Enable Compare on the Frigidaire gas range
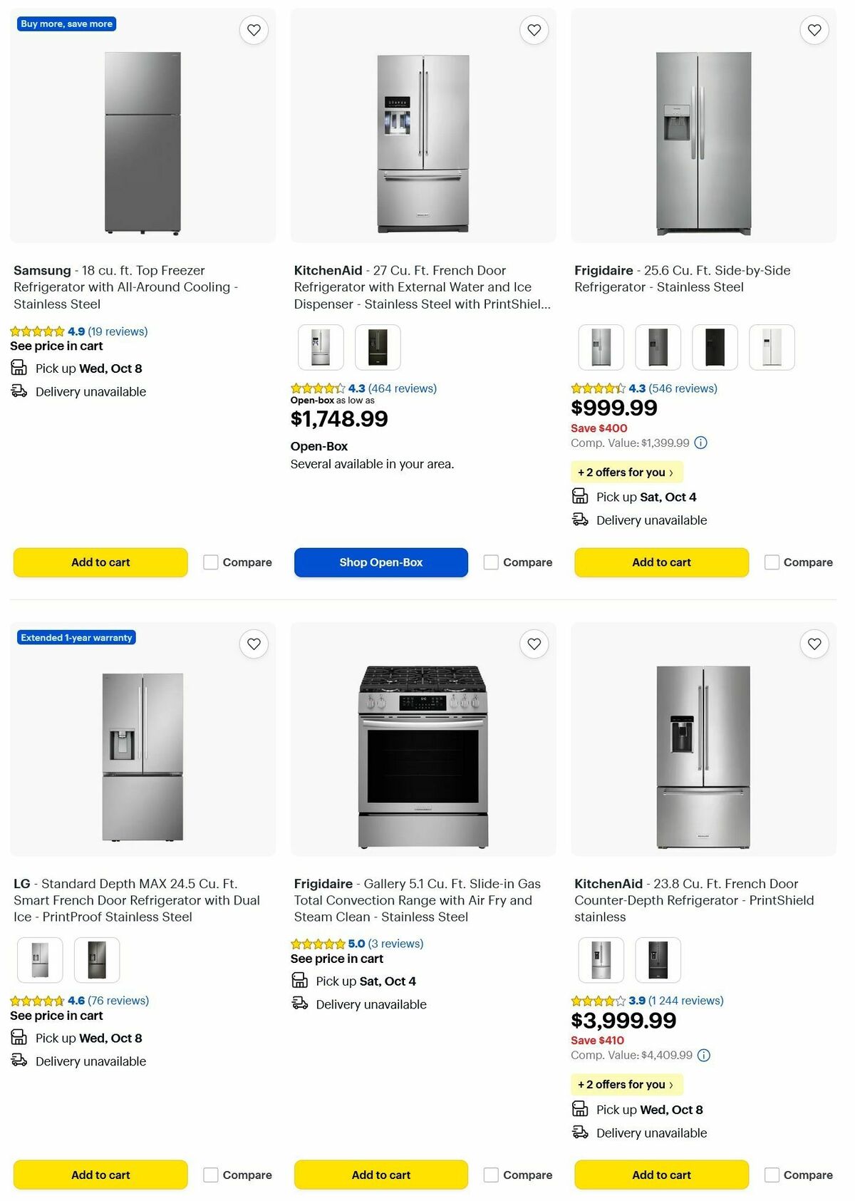855x1201 pixels. click(491, 1175)
